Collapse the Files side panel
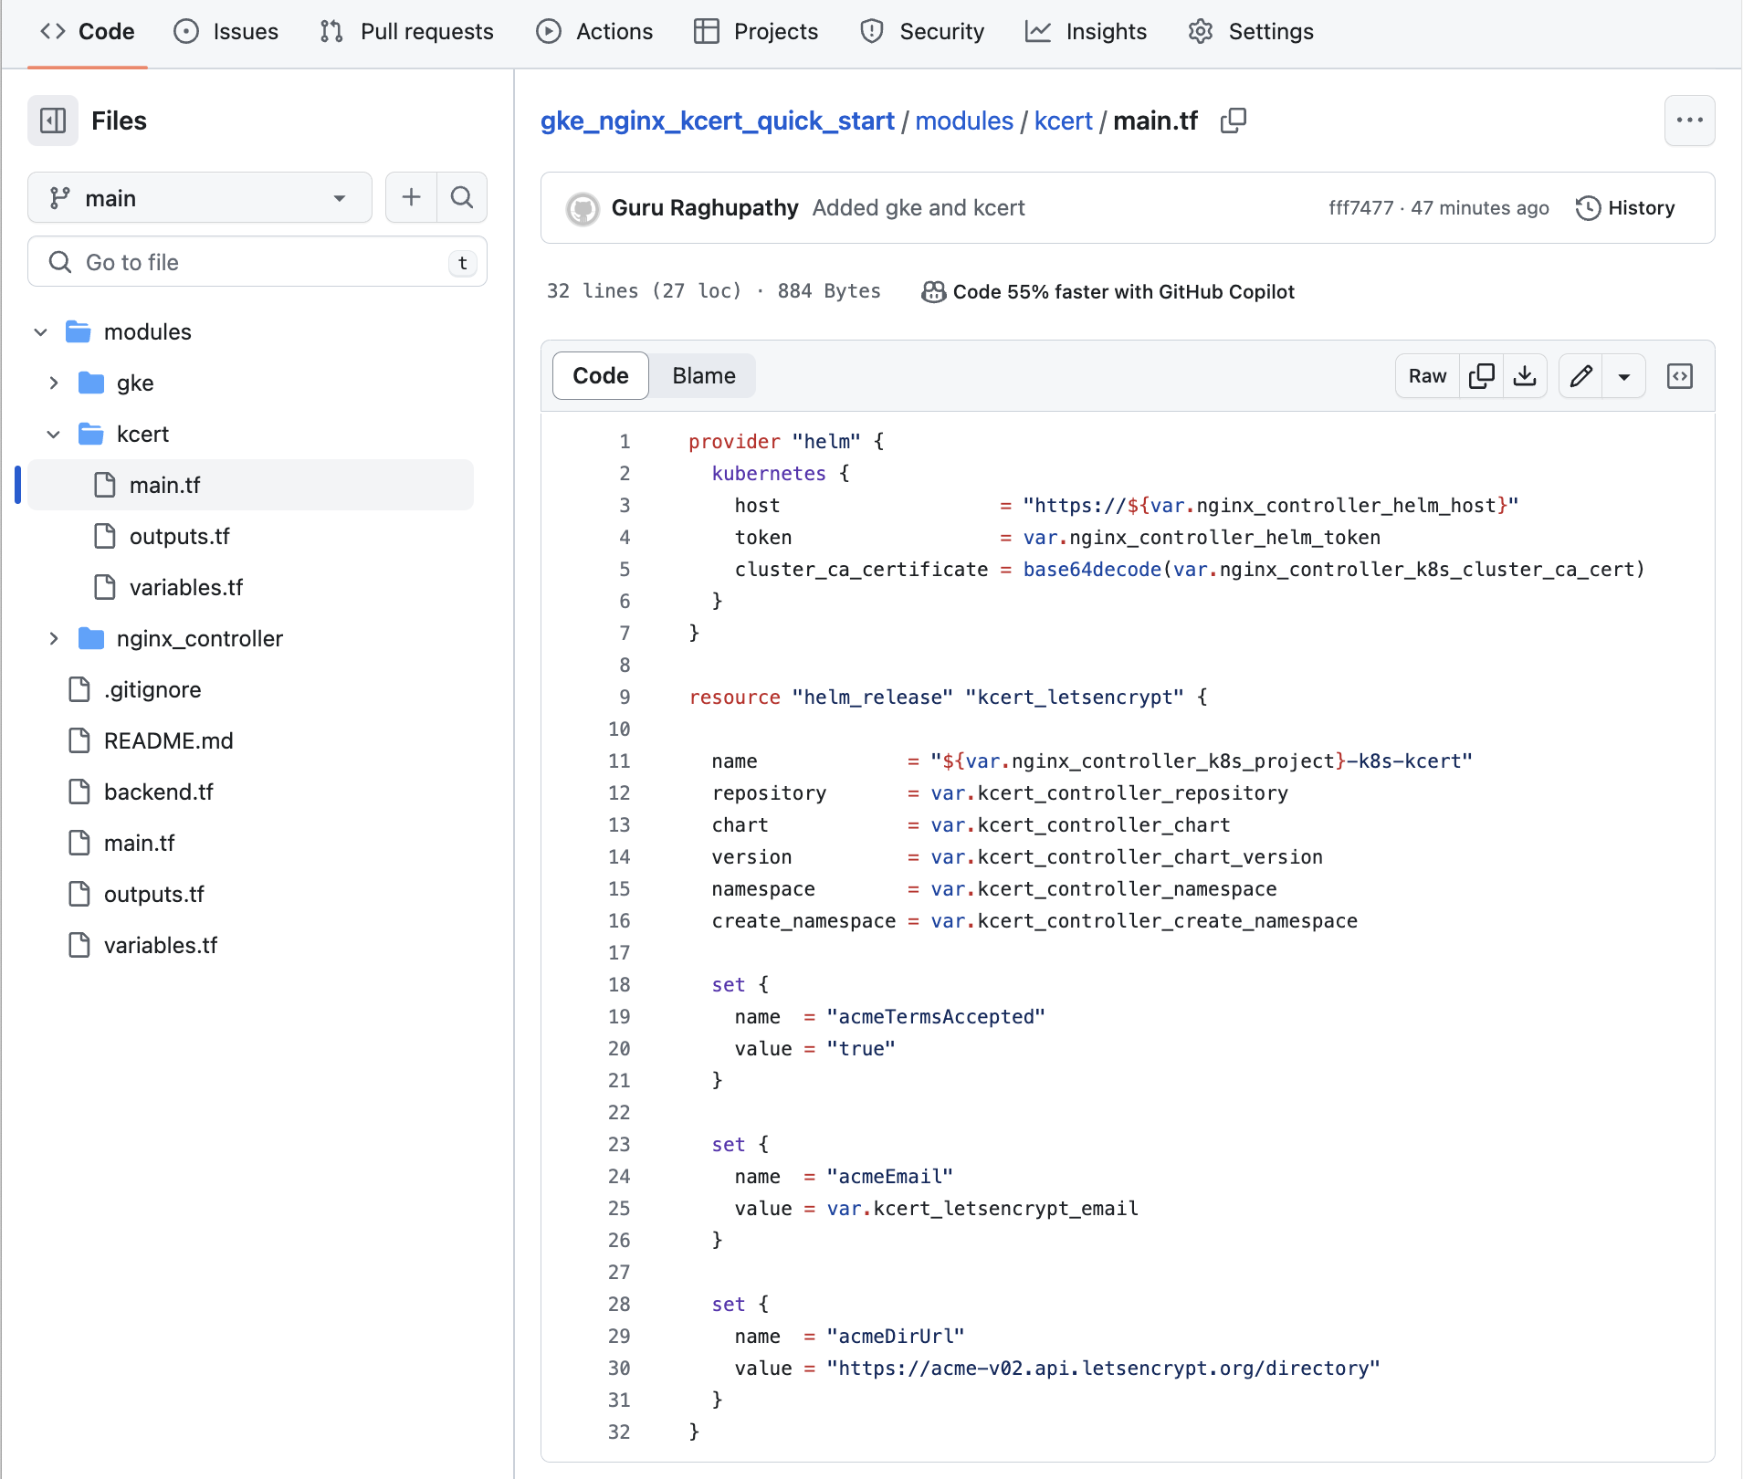 coord(52,120)
